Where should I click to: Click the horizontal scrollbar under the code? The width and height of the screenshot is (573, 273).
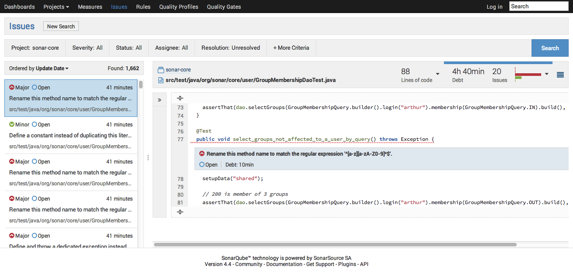point(335,245)
